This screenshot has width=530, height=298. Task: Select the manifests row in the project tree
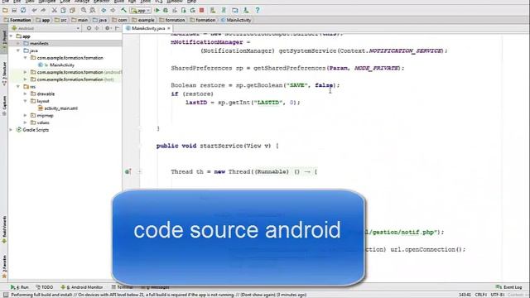65,43
